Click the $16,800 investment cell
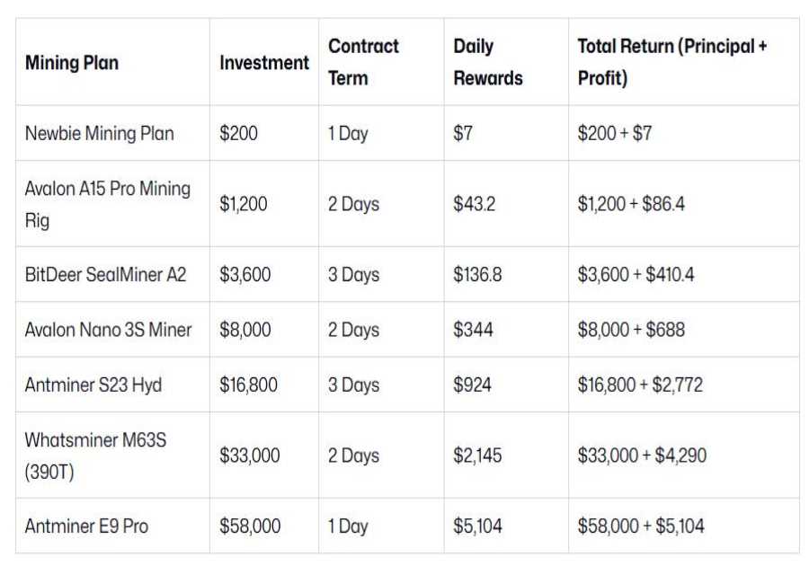 point(248,385)
